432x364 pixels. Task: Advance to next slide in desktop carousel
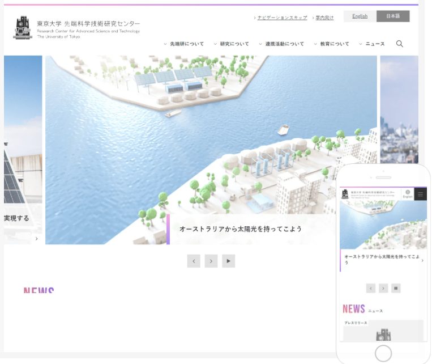[211, 261]
